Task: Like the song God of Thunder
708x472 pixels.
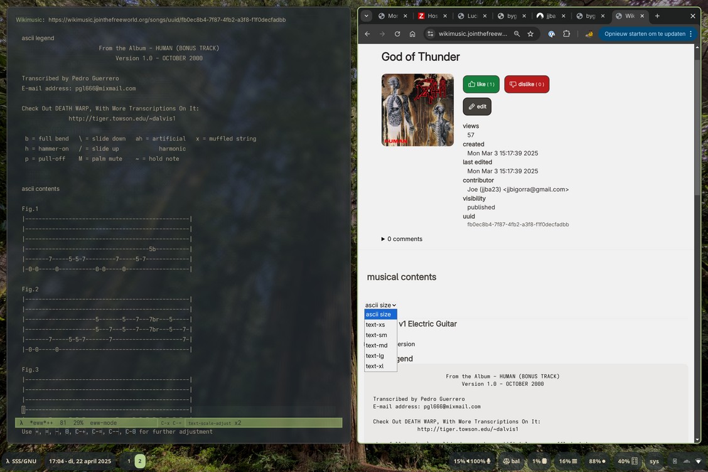Action: 481,84
